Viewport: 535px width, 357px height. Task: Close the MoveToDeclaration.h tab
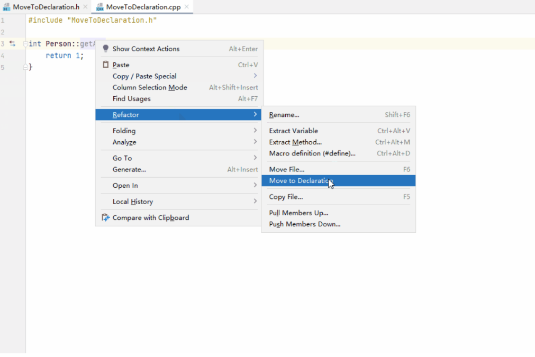coord(85,7)
